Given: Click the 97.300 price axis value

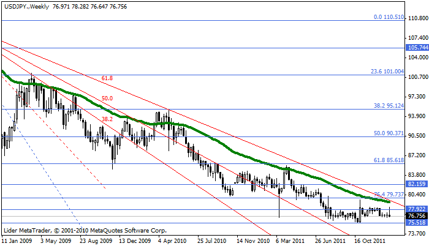Looking at the screenshot, I should [418, 97].
